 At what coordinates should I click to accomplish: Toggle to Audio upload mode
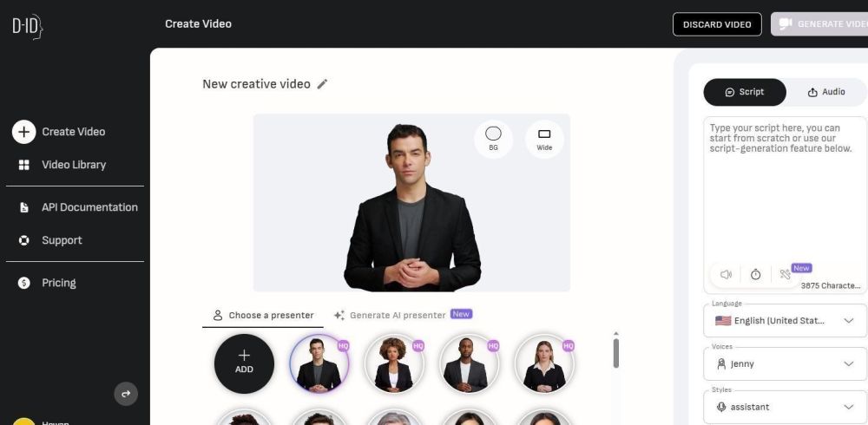click(826, 92)
